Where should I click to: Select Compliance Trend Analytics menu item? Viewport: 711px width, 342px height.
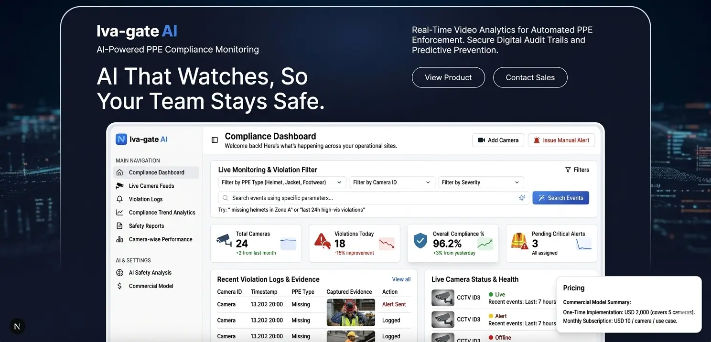click(x=162, y=213)
